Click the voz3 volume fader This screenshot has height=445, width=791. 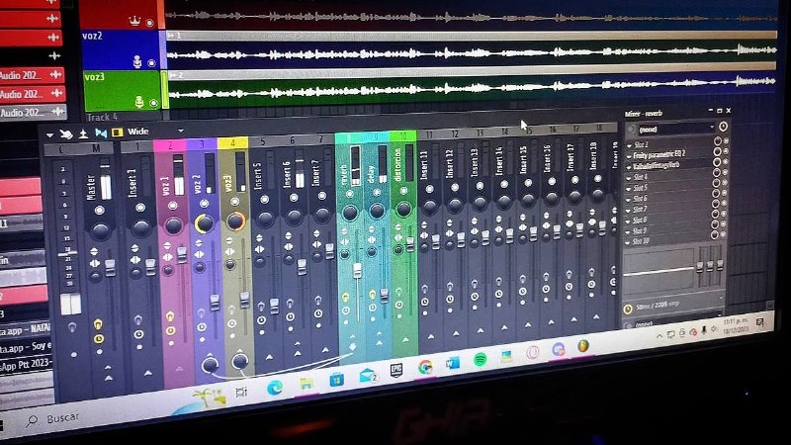244,300
